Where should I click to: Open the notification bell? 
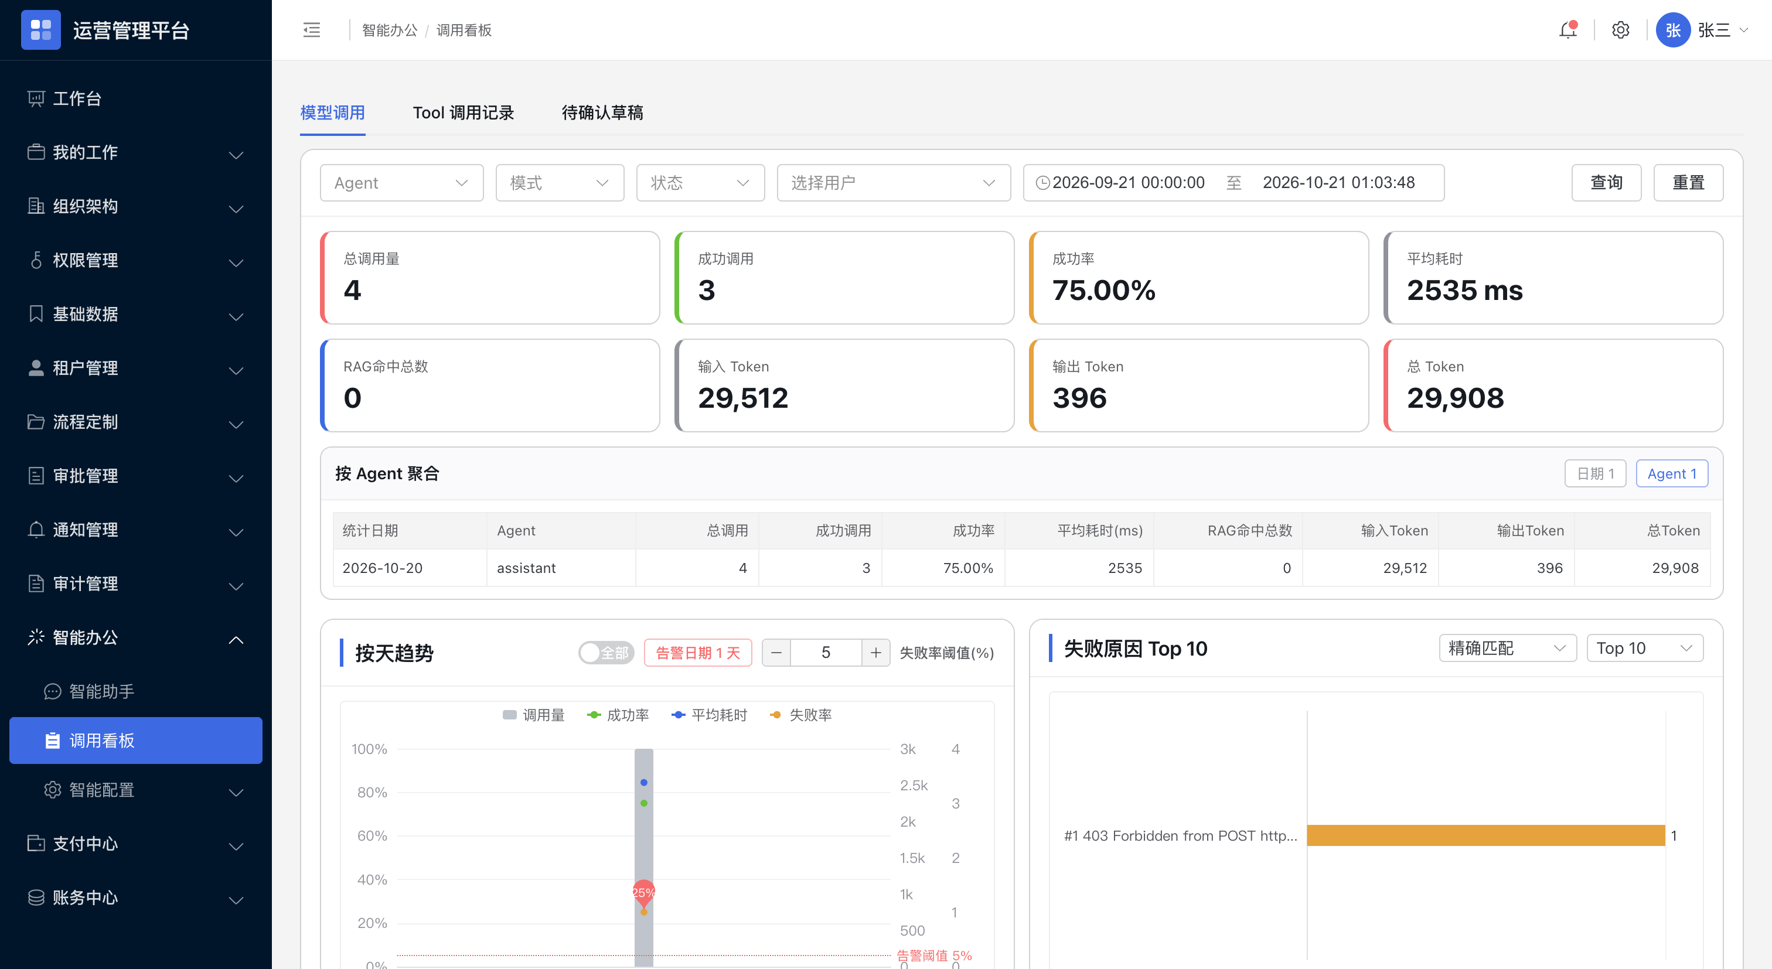click(x=1567, y=29)
